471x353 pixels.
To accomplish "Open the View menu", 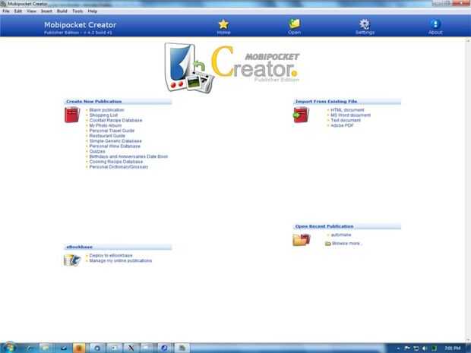I will click(x=31, y=11).
